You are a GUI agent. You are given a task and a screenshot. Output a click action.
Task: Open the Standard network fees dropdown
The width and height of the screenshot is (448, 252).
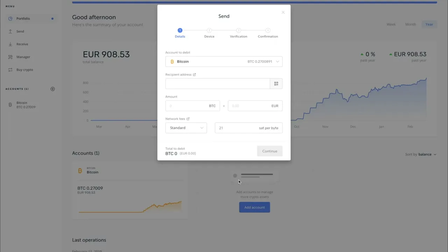186,128
